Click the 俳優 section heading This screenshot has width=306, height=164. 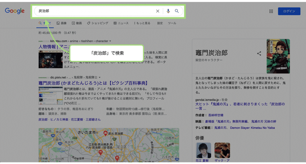[x=200, y=138]
